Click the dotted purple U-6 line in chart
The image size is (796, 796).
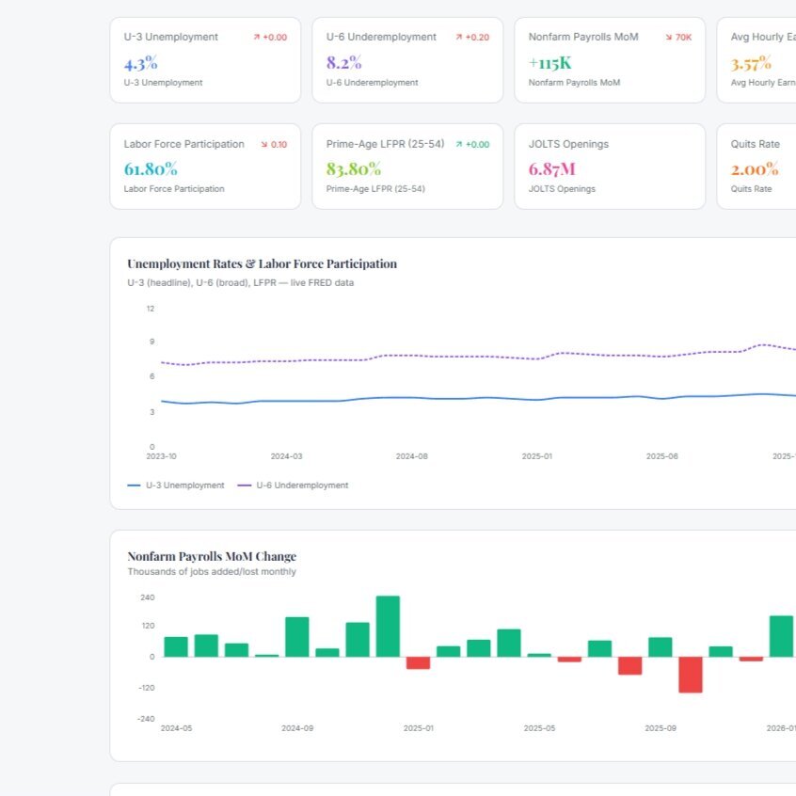(x=477, y=357)
